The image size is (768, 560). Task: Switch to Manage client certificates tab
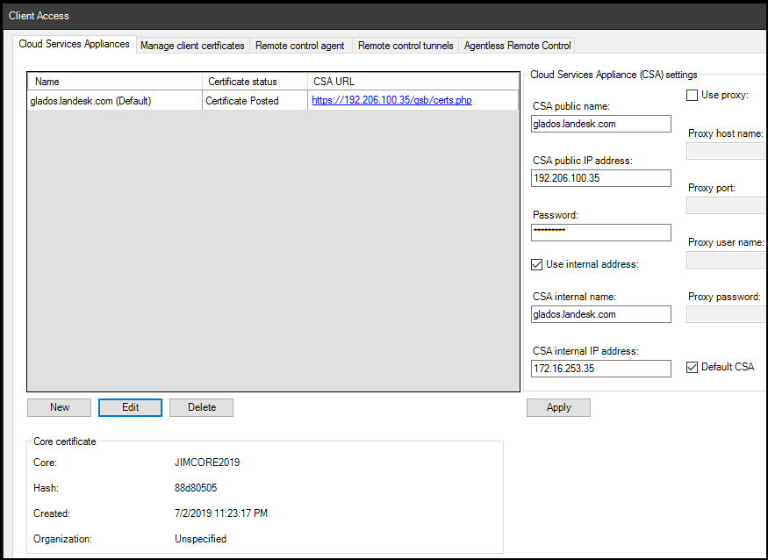(x=192, y=46)
